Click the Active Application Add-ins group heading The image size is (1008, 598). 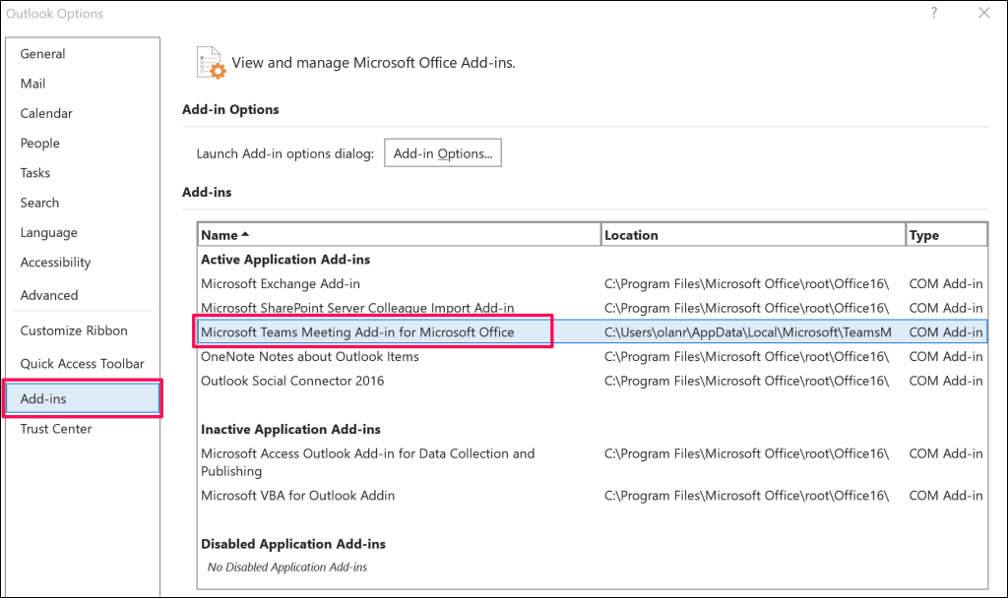point(285,260)
